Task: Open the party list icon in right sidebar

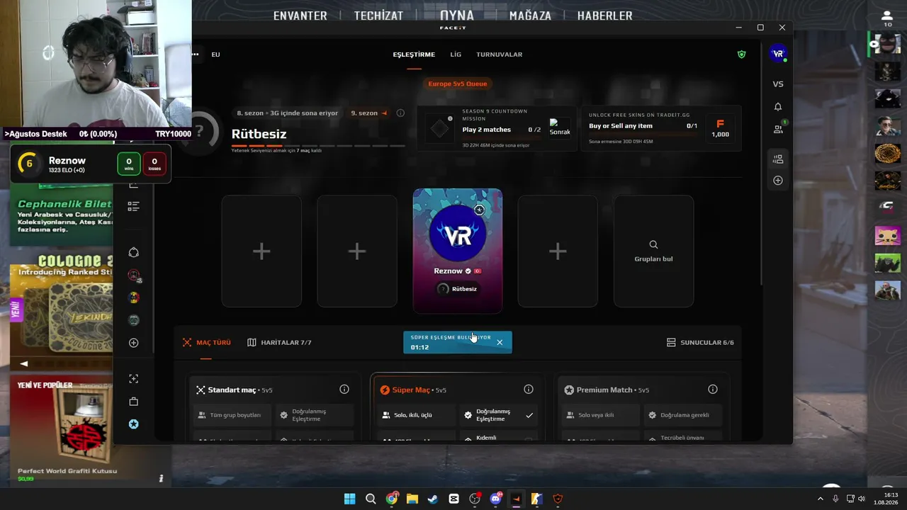Action: (x=778, y=159)
